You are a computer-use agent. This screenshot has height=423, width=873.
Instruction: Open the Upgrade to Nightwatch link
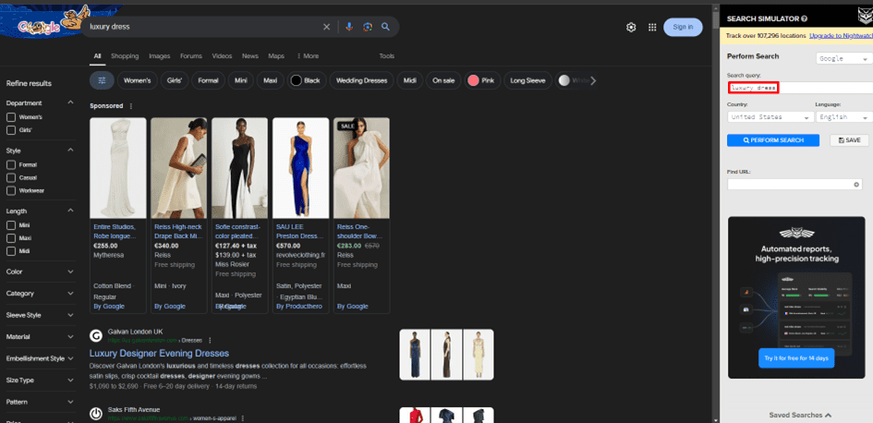840,36
